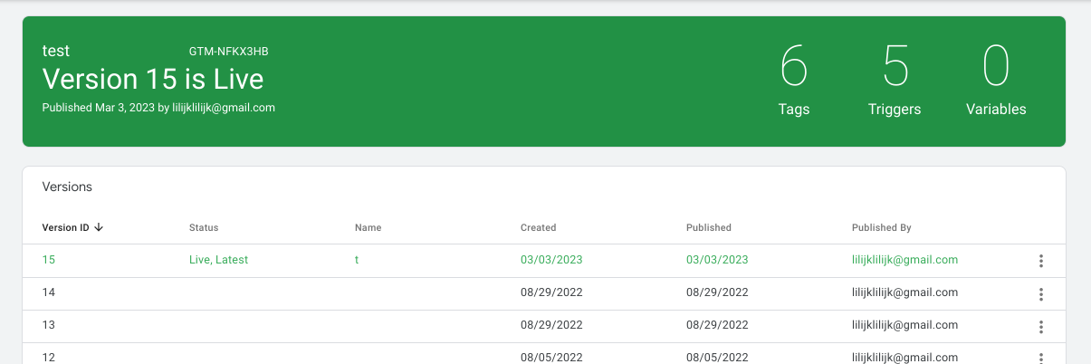
Task: Click version name 't' in row 15
Action: pyautogui.click(x=357, y=260)
